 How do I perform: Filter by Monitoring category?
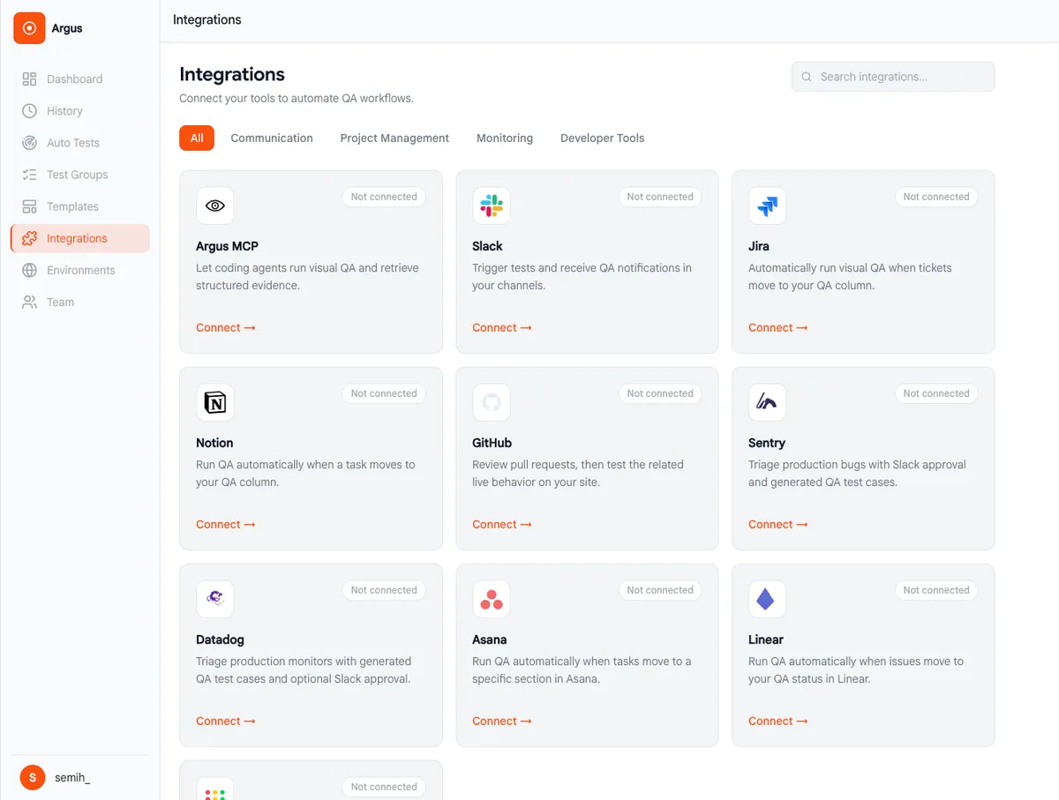pyautogui.click(x=505, y=138)
